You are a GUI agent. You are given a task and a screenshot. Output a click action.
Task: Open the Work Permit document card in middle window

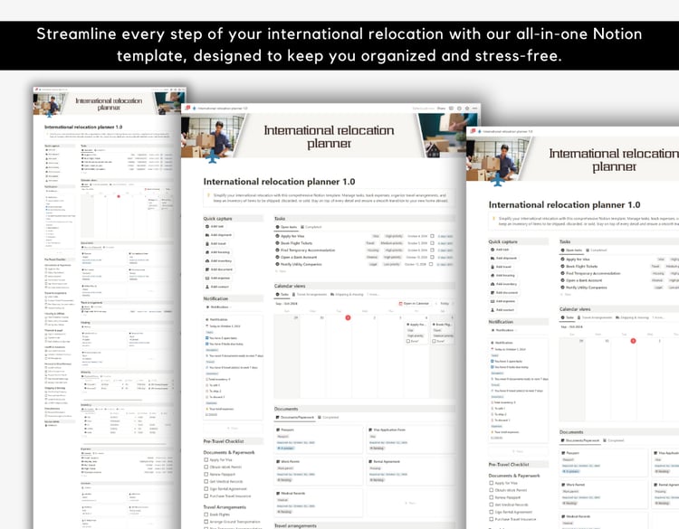(x=319, y=471)
